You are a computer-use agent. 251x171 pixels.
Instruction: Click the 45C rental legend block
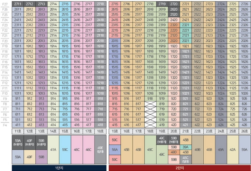186,160
